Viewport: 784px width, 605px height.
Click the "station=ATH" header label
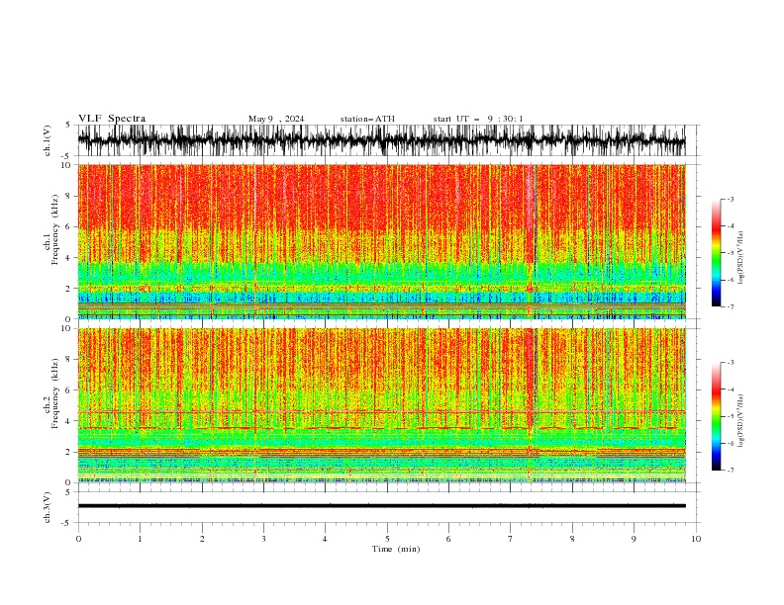click(x=367, y=119)
